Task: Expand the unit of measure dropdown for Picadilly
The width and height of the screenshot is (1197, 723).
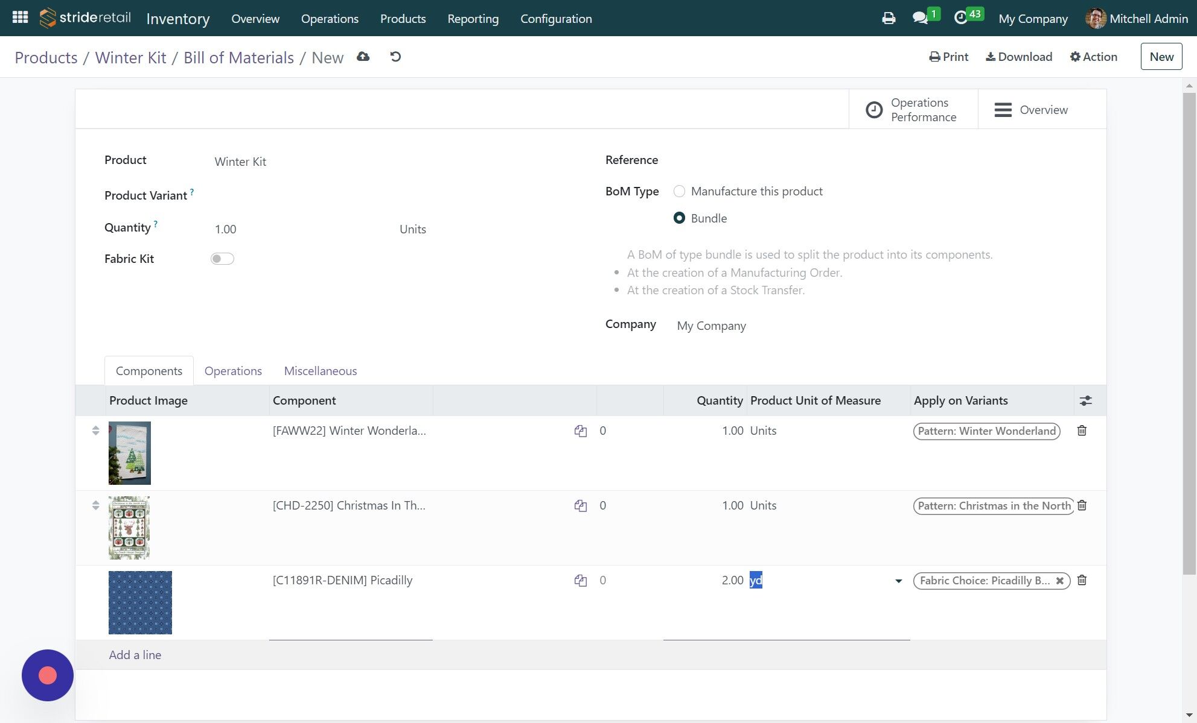Action: tap(898, 581)
